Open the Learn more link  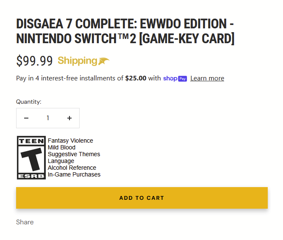click(207, 78)
